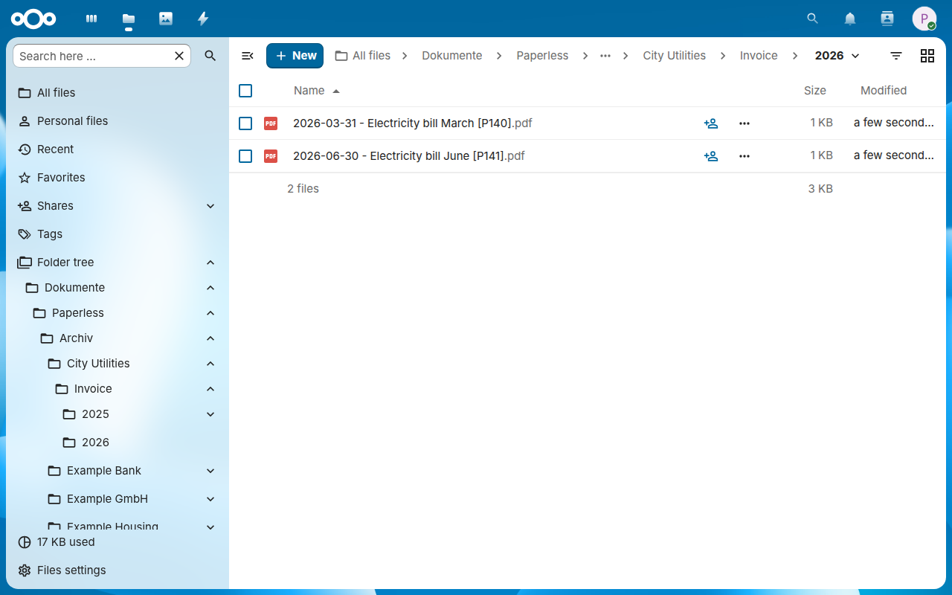Screen dimensions: 952x595
Task: Share the Electricity bill March file
Action: [711, 123]
